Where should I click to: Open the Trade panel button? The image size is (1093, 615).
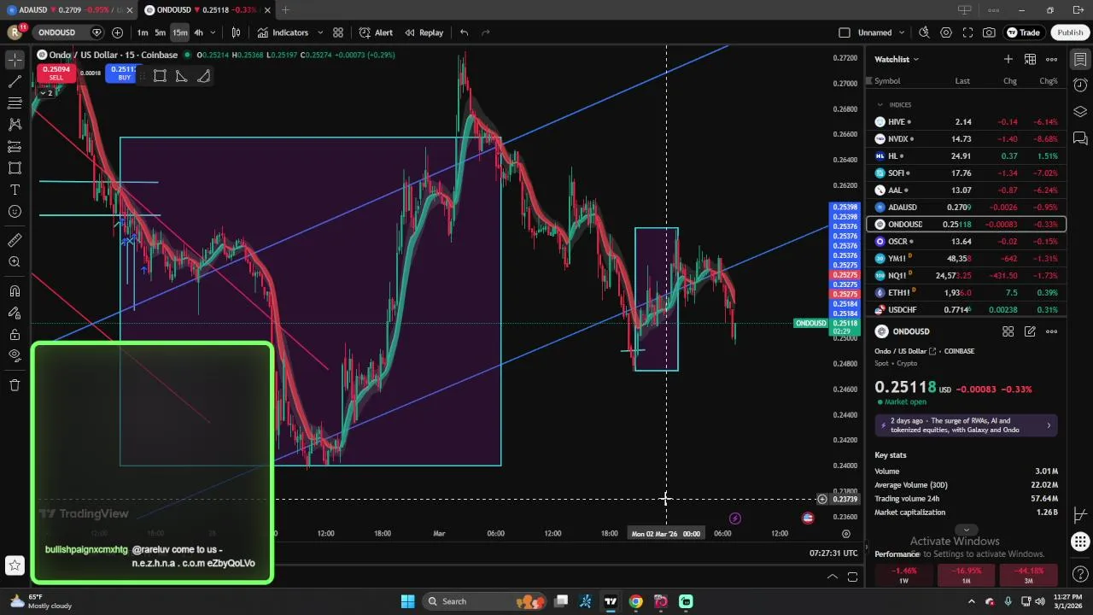pos(1024,32)
